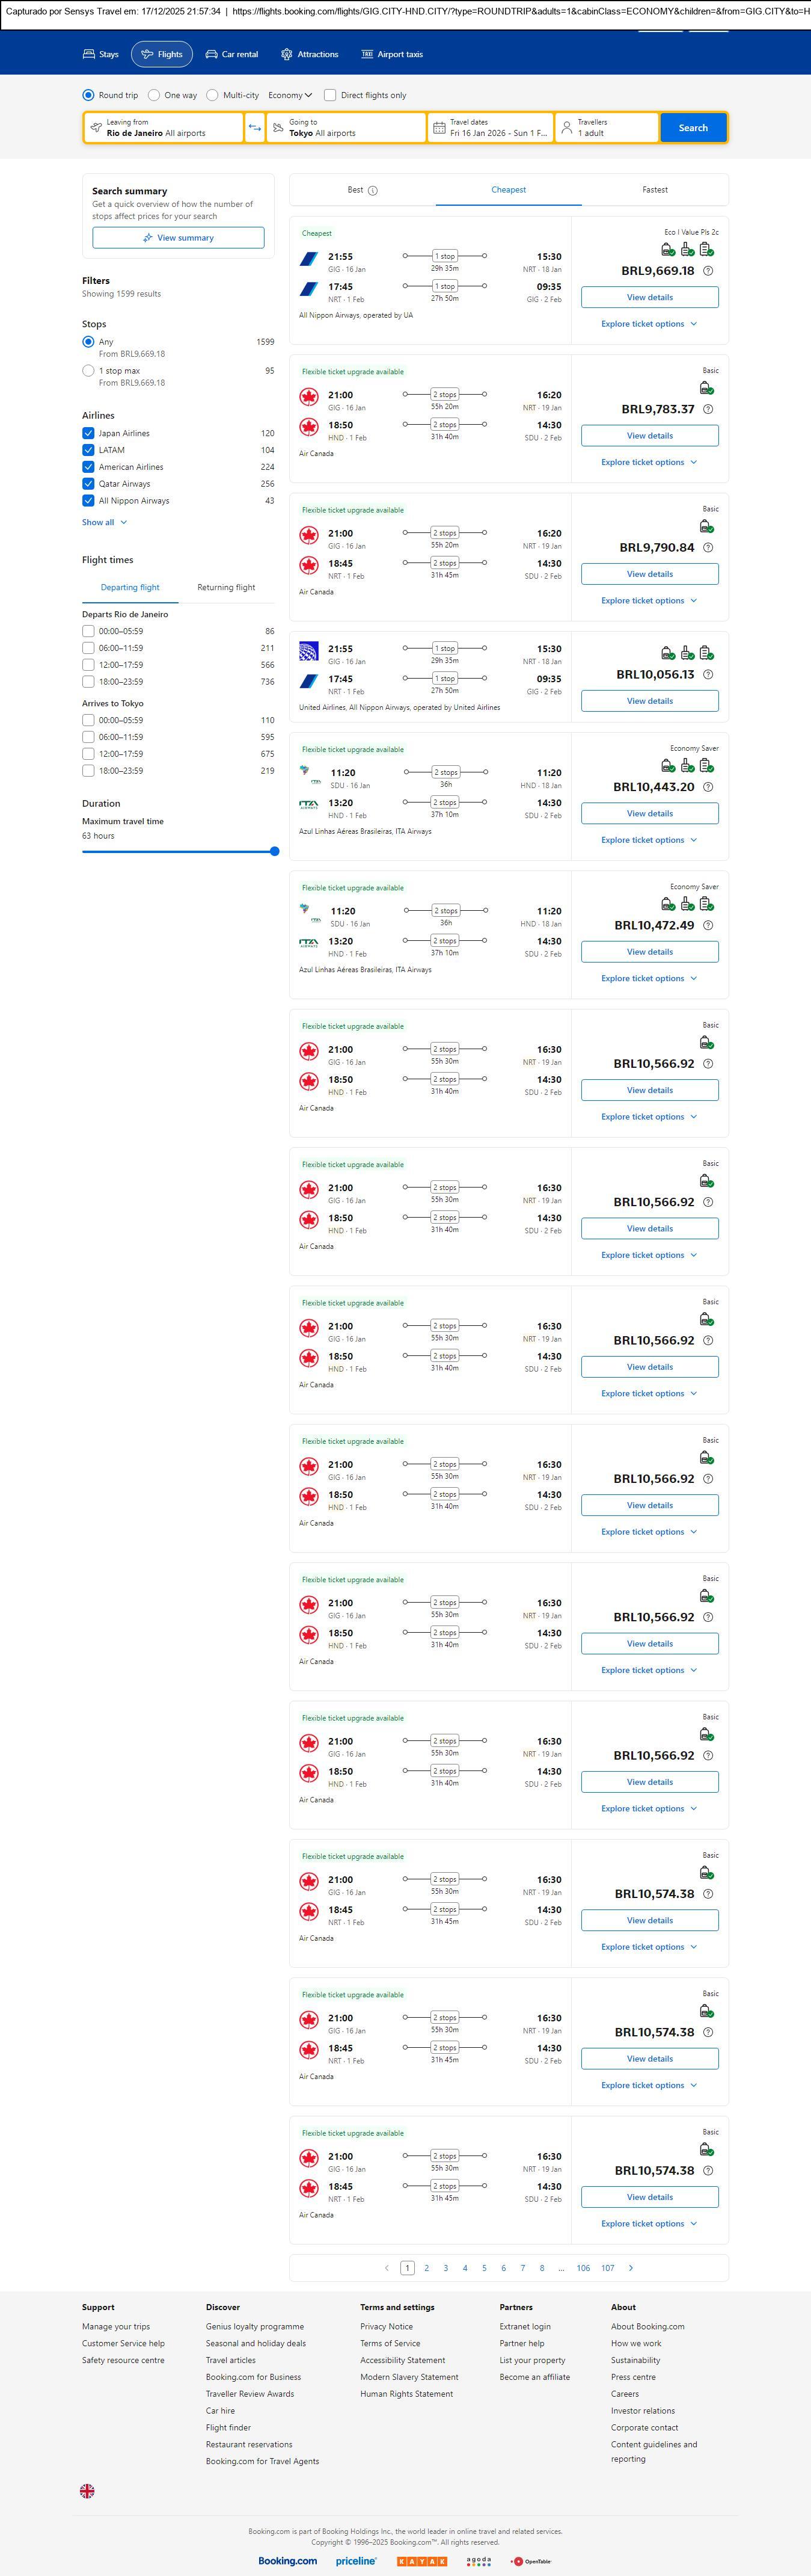Select the One way radio button

click(154, 96)
